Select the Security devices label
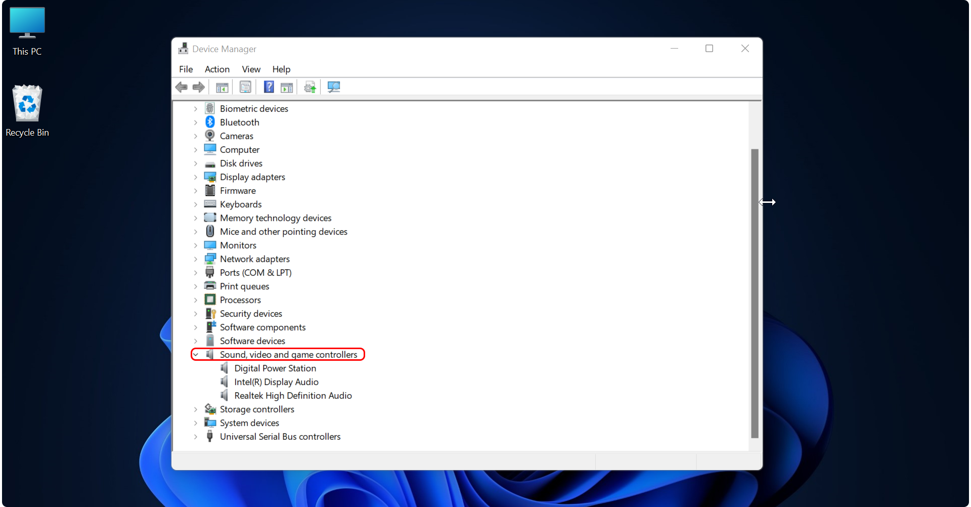This screenshot has height=507, width=971. (x=251, y=314)
